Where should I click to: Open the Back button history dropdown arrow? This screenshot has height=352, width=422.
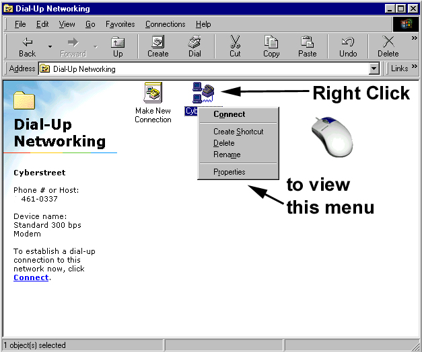pyautogui.click(x=50, y=46)
